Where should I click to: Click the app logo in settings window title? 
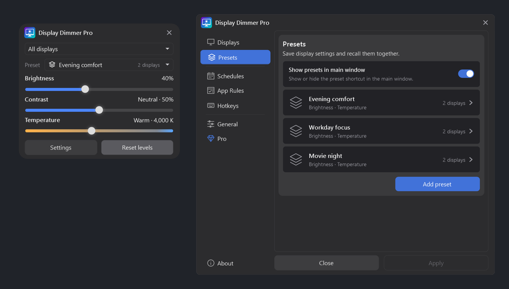coord(207,23)
